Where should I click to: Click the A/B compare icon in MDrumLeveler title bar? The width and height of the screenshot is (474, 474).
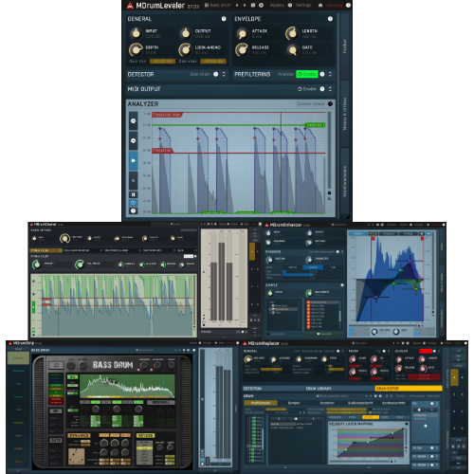click(253, 5)
